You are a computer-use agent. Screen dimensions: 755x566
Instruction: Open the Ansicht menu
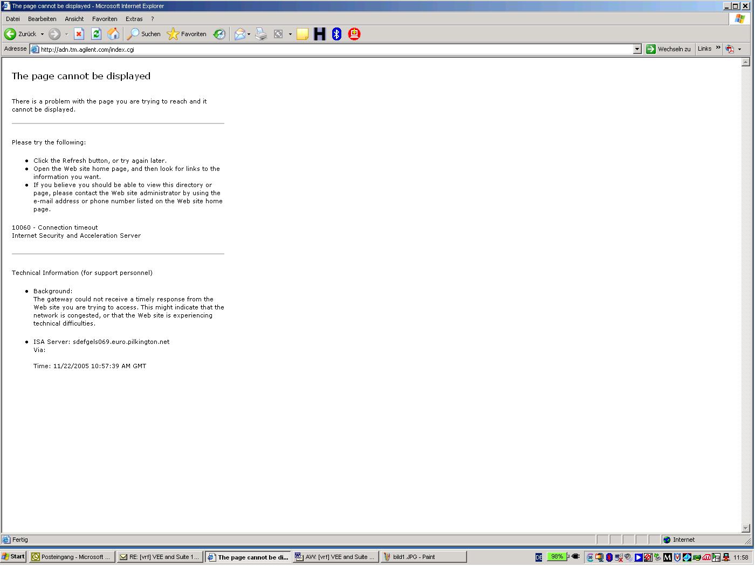pos(74,19)
